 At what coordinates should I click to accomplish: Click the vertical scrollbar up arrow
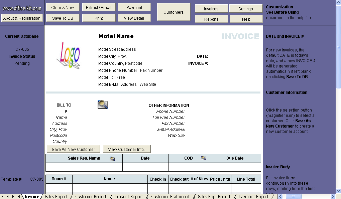338,2
